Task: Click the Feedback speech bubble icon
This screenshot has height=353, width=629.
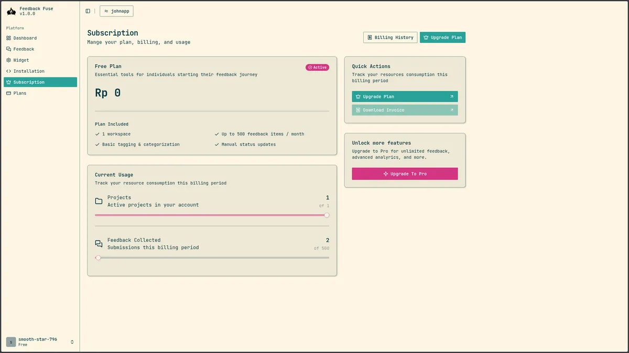Action: pyautogui.click(x=8, y=49)
